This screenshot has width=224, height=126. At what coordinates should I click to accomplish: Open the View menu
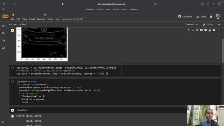pos(25,19)
